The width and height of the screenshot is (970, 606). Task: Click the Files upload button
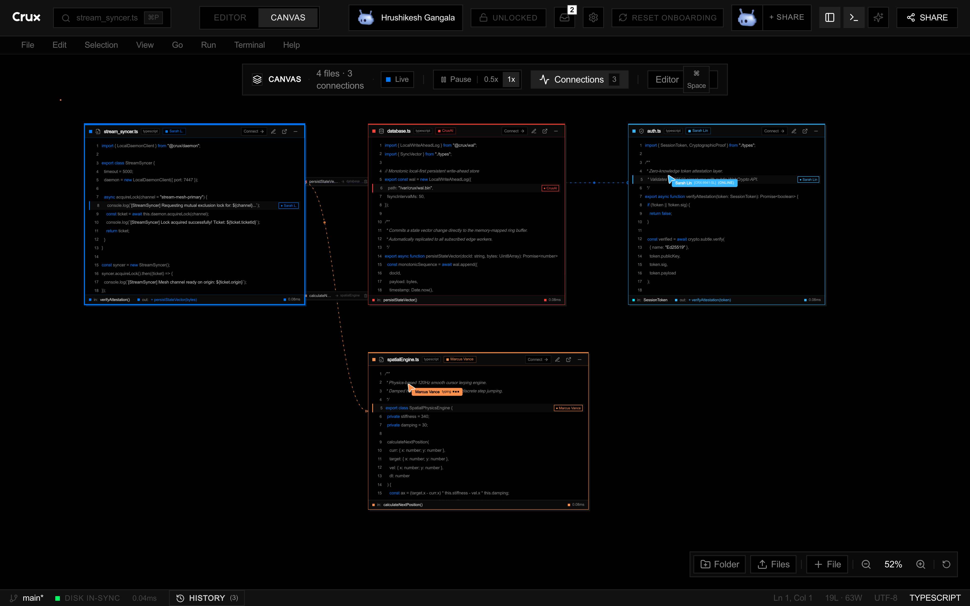pyautogui.click(x=773, y=564)
